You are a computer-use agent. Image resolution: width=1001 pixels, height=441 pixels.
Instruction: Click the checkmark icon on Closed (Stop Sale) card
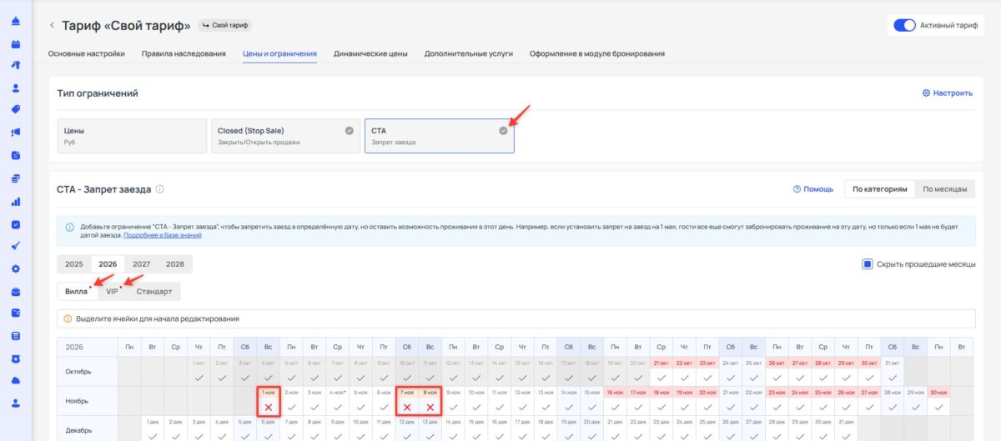click(349, 131)
